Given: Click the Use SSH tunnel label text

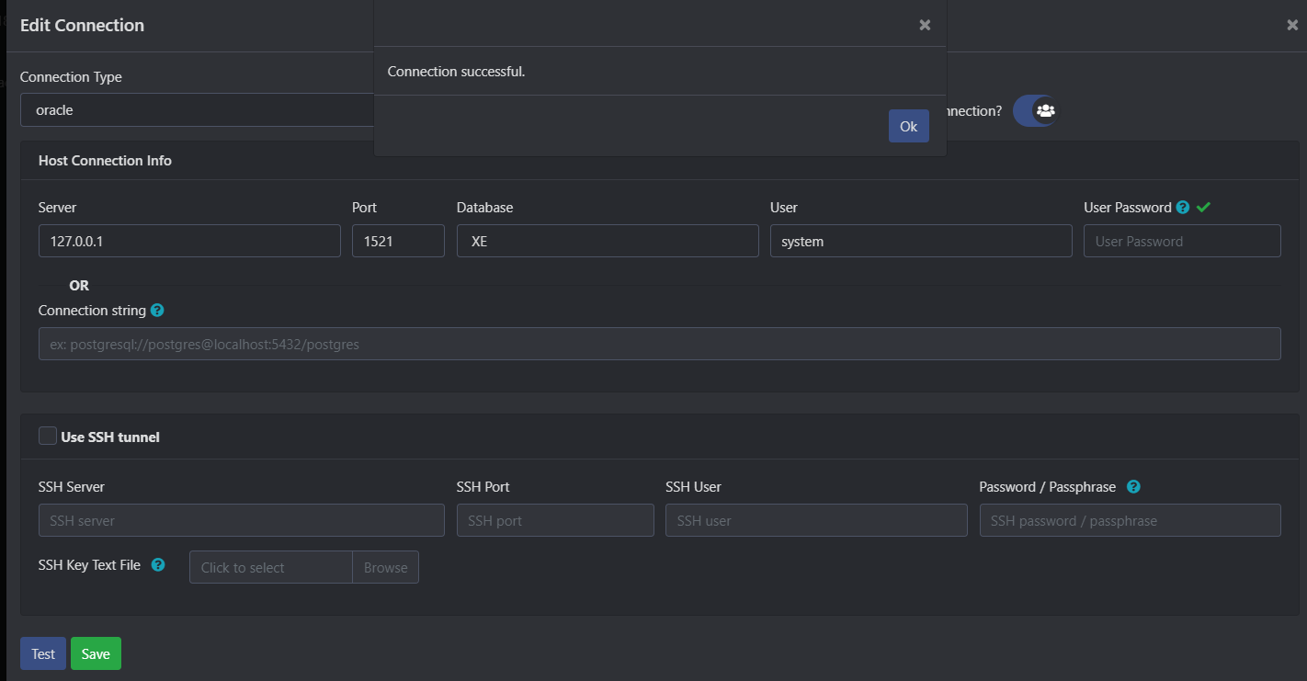Looking at the screenshot, I should pyautogui.click(x=110, y=437).
